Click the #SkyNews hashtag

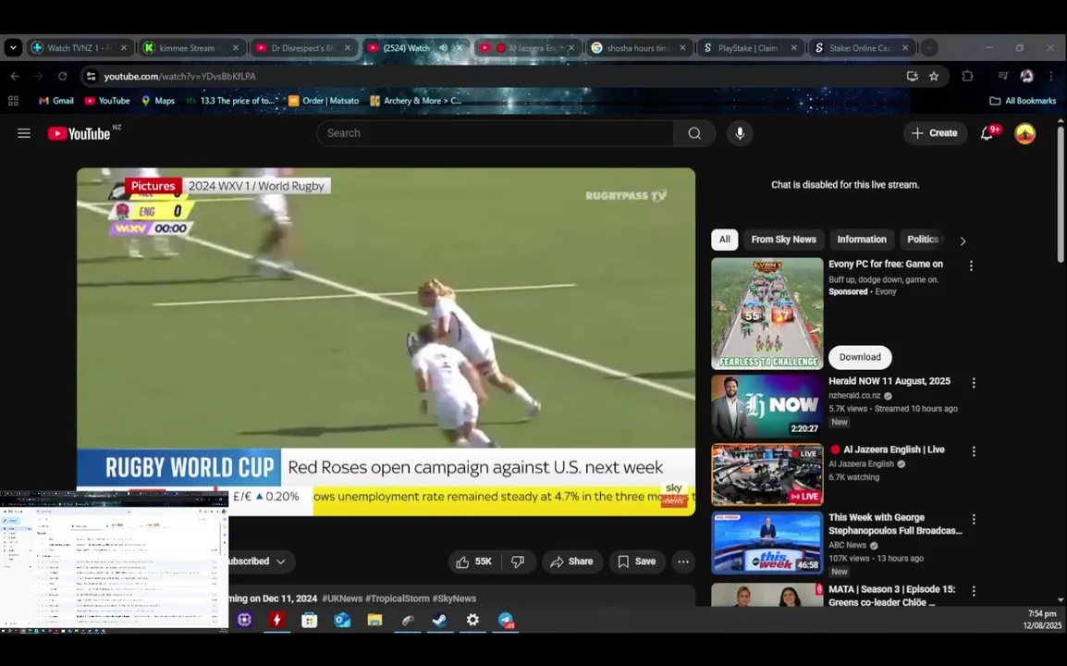point(454,598)
